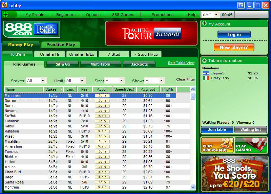Select the Montreuil table row
Viewport: 271px width, 194px height.
pyautogui.click(x=97, y=187)
